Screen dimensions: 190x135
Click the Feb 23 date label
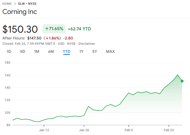click(x=169, y=130)
